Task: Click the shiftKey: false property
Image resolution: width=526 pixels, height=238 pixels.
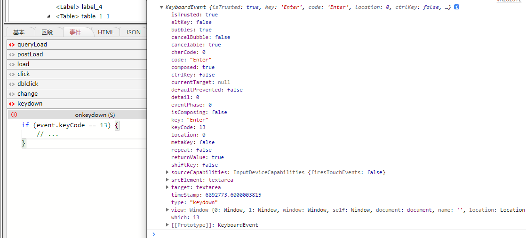Action: (194, 165)
